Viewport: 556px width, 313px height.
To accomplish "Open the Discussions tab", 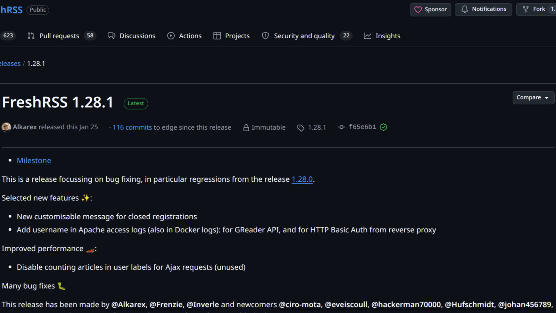I will (131, 36).
